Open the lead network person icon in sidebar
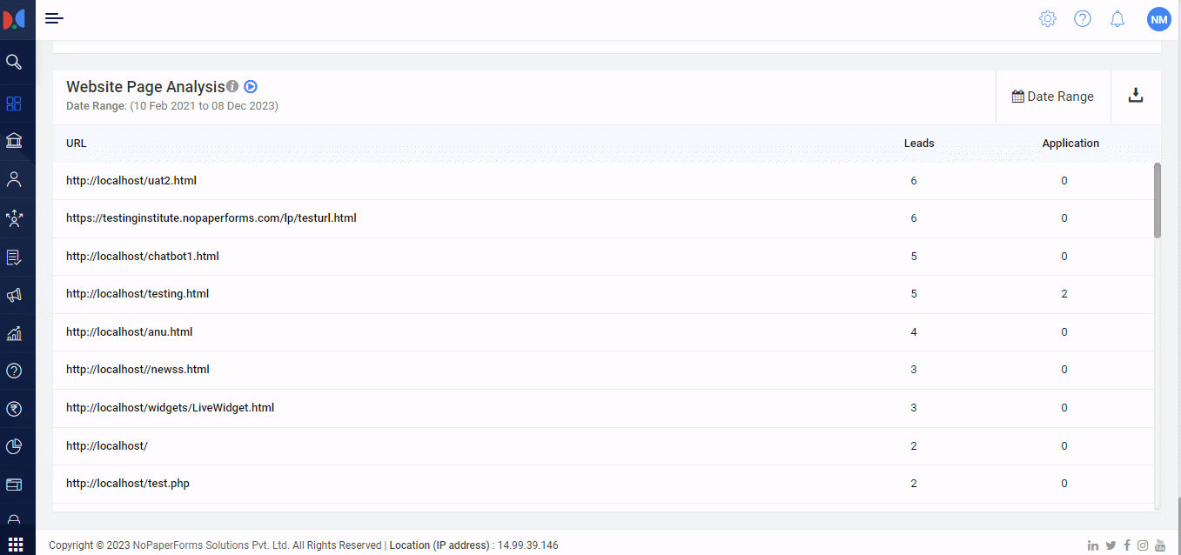 pyautogui.click(x=14, y=218)
